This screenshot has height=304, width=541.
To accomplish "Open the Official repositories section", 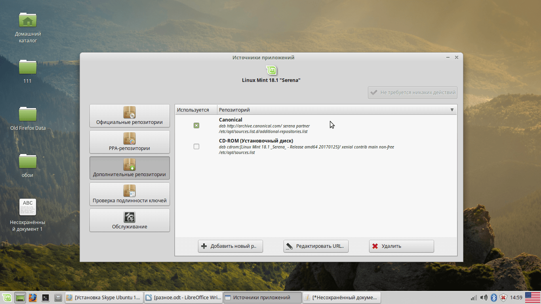I will (x=130, y=116).
